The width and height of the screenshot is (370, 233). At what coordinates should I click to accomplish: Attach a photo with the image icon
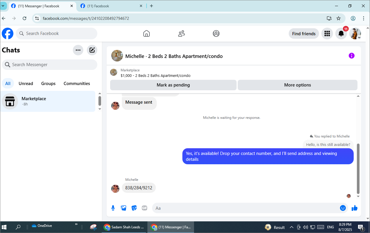124,208
